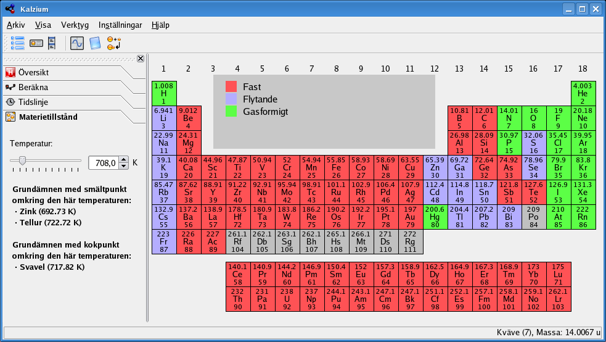Image resolution: width=606 pixels, height=342 pixels.
Task: Select the Helium (He) element cell
Action: (583, 93)
